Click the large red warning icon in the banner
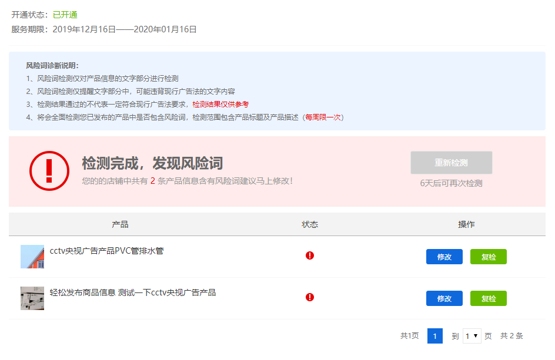This screenshot has width=555, height=360. coord(49,171)
